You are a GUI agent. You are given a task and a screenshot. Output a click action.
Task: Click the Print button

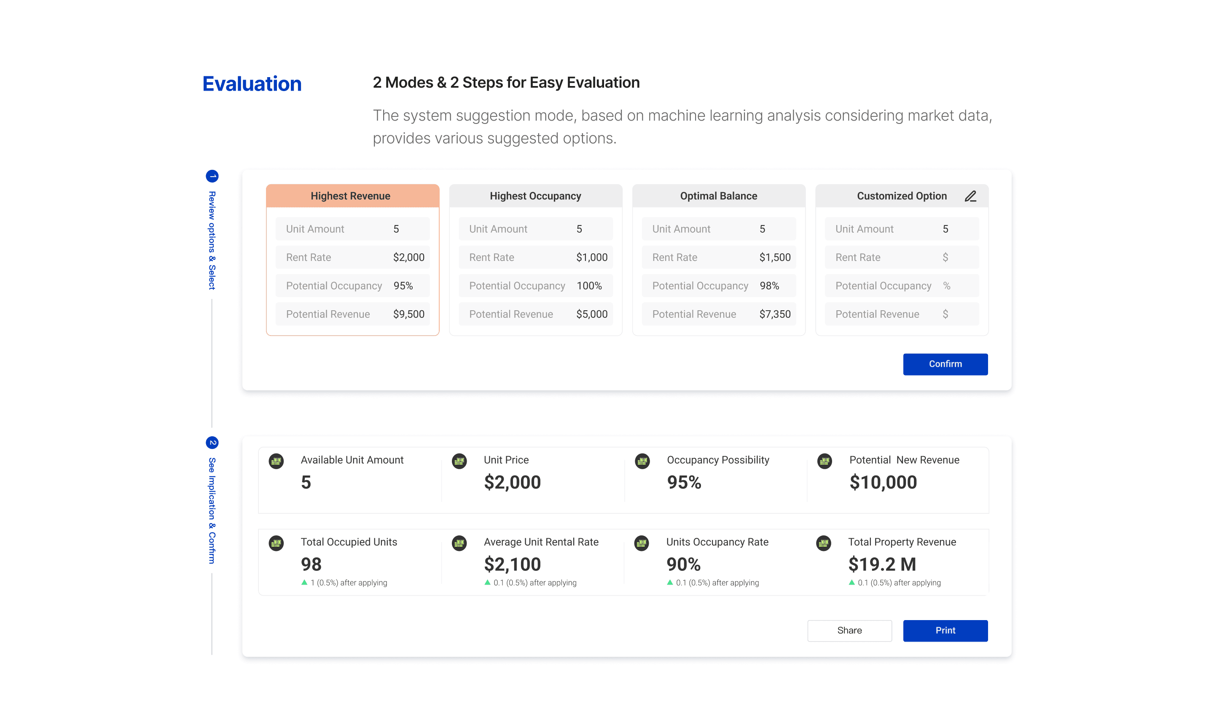pyautogui.click(x=945, y=630)
